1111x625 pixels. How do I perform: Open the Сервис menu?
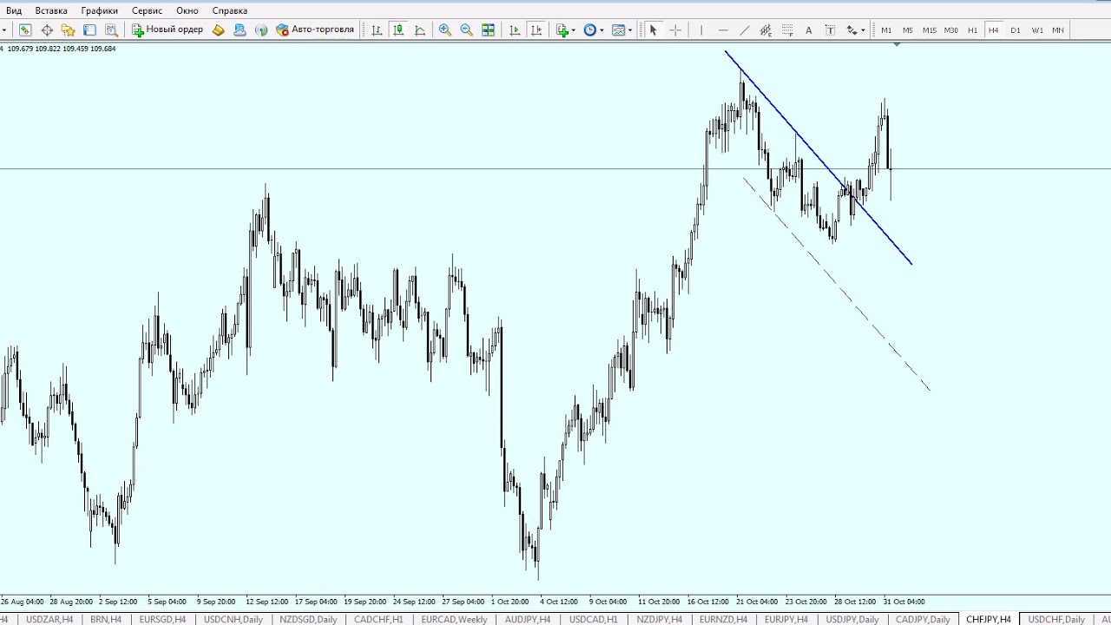pos(148,10)
